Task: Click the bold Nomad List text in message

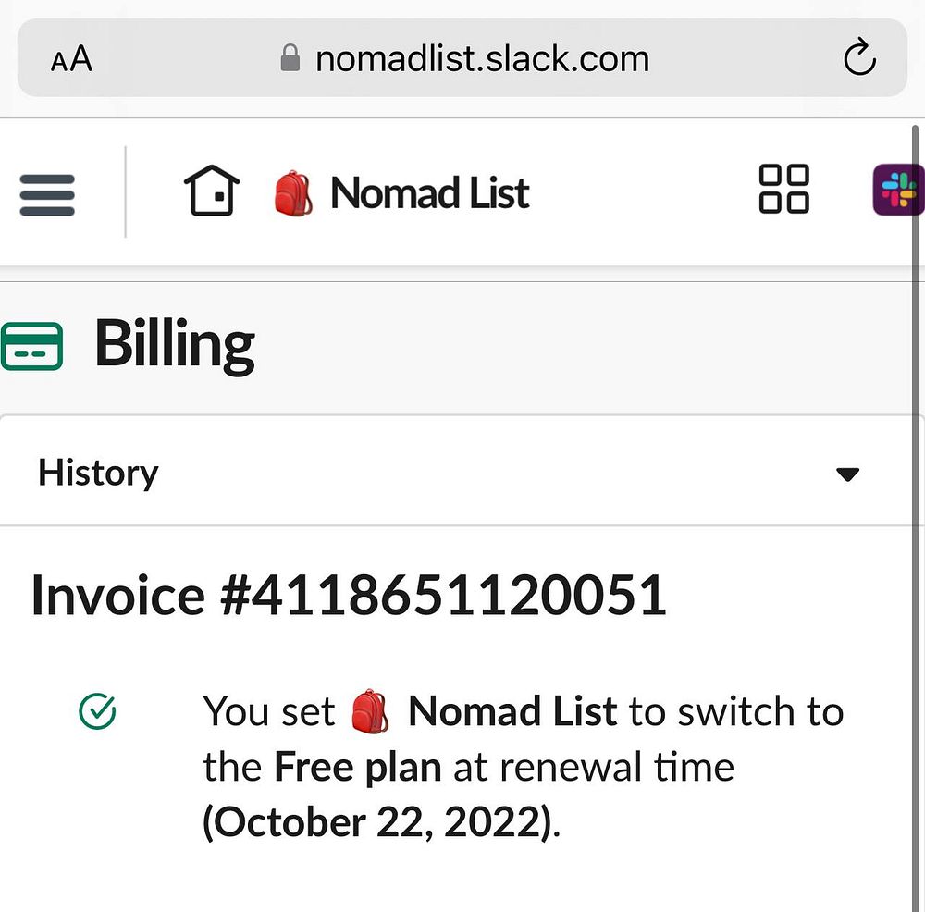Action: pos(512,711)
